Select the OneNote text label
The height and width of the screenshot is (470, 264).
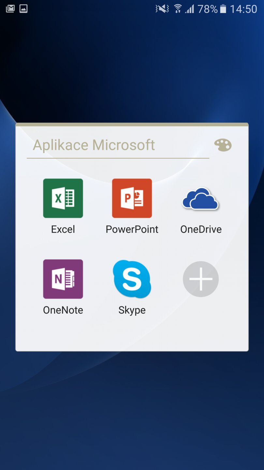coord(63,310)
